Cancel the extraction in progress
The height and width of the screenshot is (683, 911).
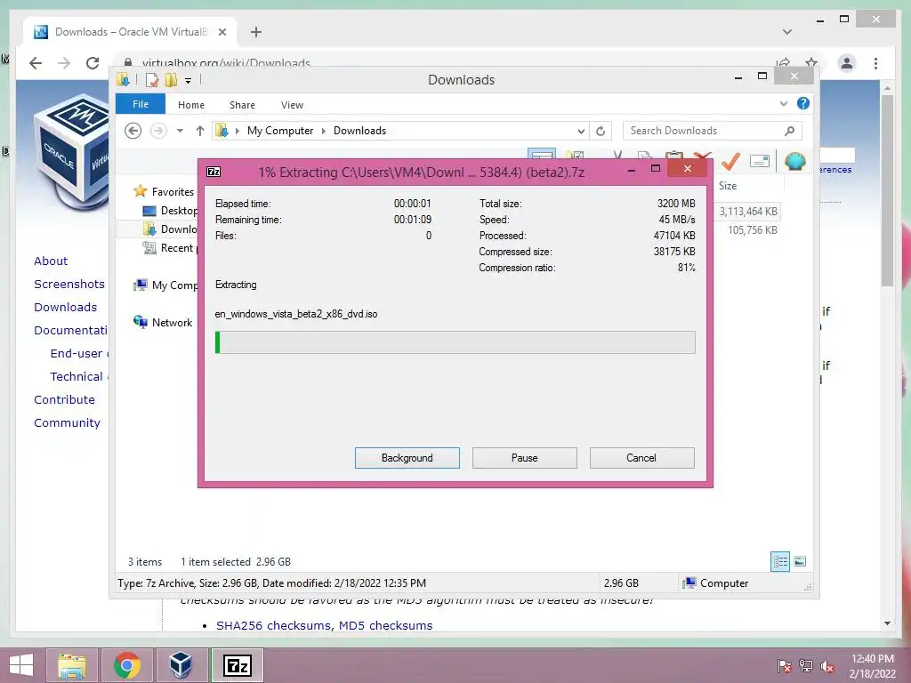pyautogui.click(x=641, y=458)
